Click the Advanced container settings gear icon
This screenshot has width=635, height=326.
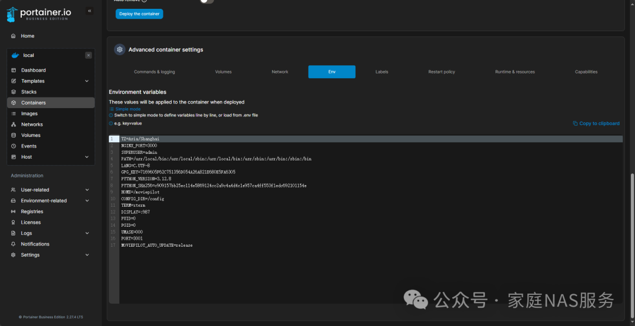pyautogui.click(x=119, y=49)
